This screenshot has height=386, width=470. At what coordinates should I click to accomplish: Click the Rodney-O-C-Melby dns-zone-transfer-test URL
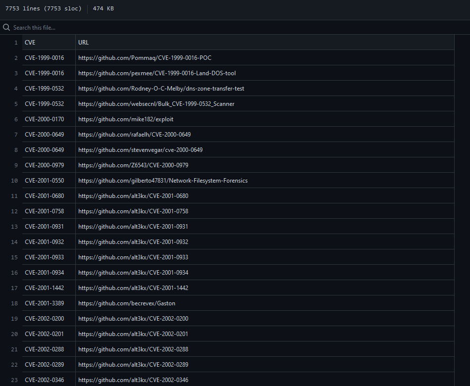click(x=161, y=89)
